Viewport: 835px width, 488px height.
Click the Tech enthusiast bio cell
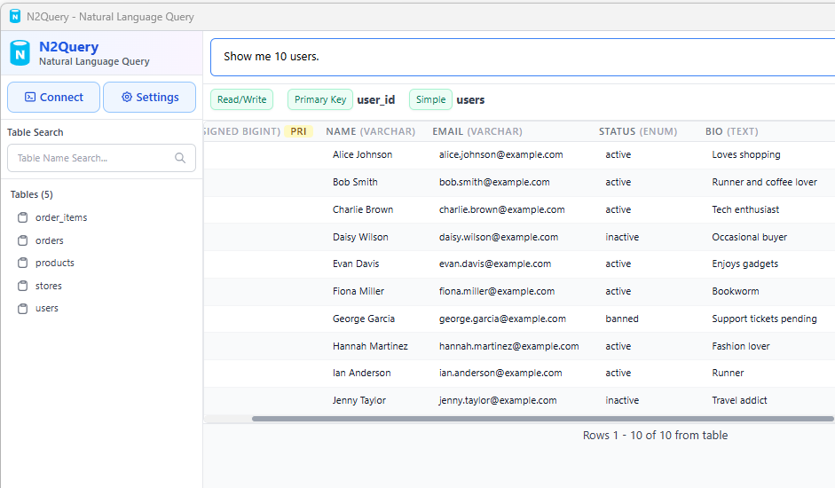[745, 209]
